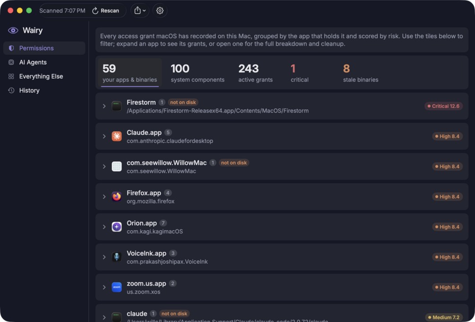The height and width of the screenshot is (322, 475).
Task: Click the Claude.app orange icon
Action: click(x=117, y=137)
